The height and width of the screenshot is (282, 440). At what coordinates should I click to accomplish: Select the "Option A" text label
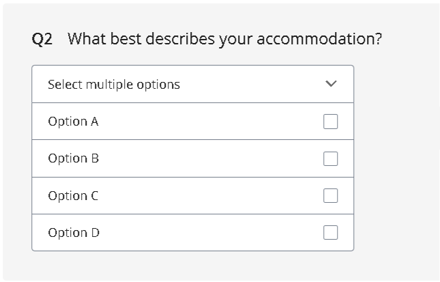pos(73,122)
